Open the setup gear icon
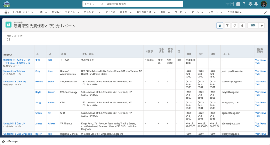The height and width of the screenshot is (145, 270). [x=250, y=4]
